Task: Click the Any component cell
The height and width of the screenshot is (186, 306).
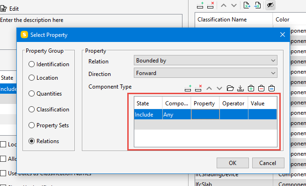Action: (x=176, y=115)
